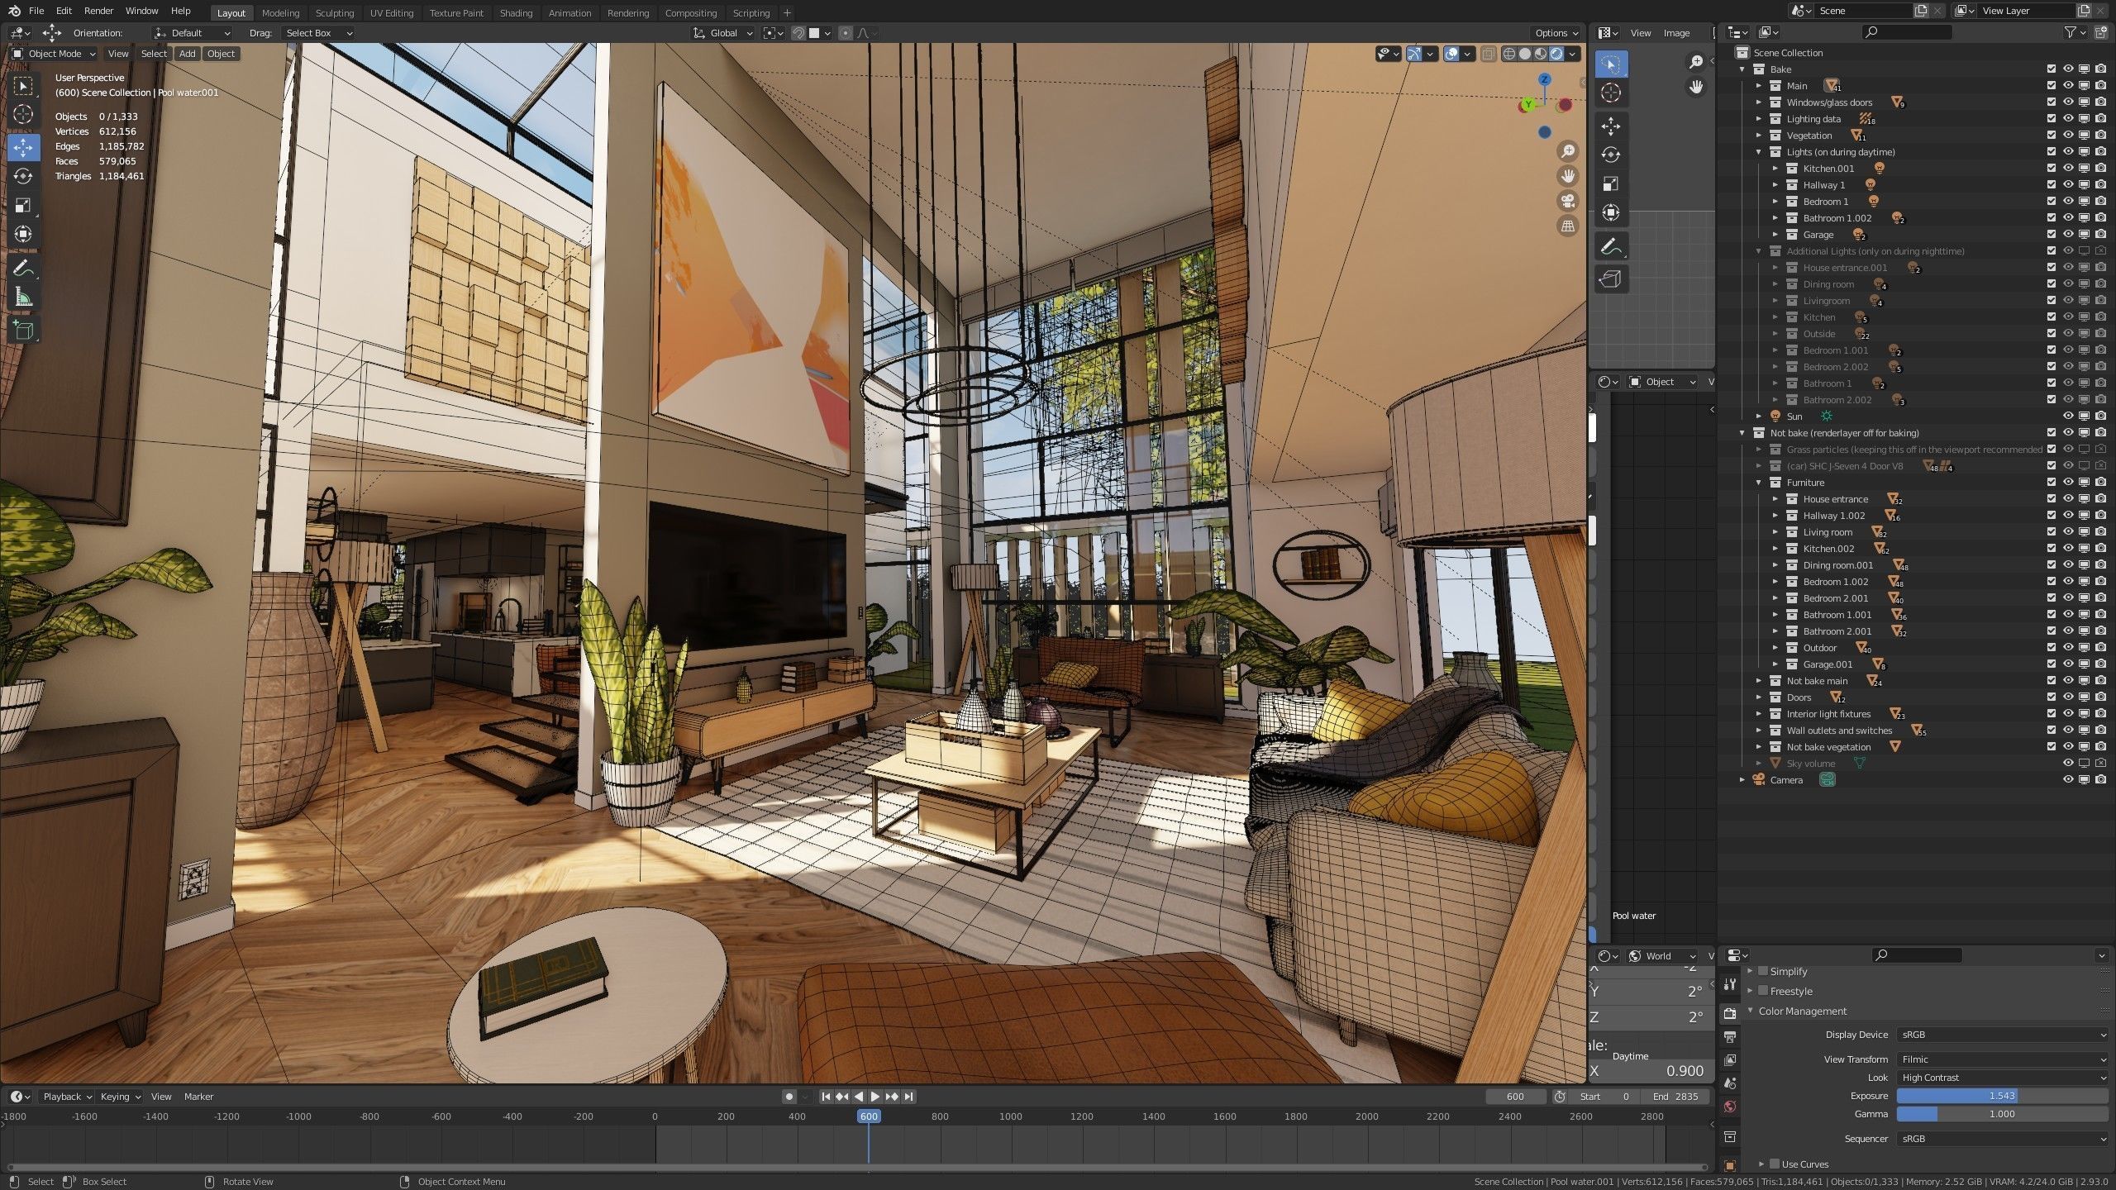Hide Furniture collection in viewport

[x=2068, y=483]
